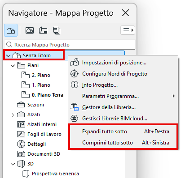The width and height of the screenshot is (185, 178).
Task: Select the Alzati tree label
Action: click(x=34, y=114)
